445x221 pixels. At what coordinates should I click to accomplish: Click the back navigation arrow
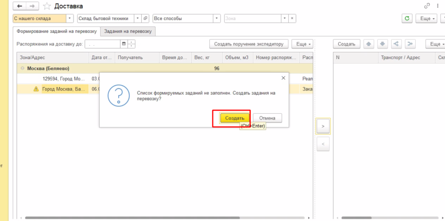[x=20, y=6]
